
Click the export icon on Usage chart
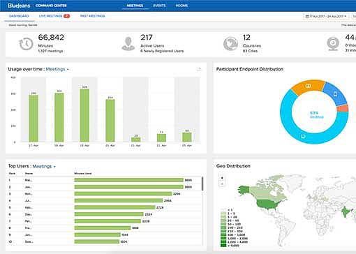(199, 69)
